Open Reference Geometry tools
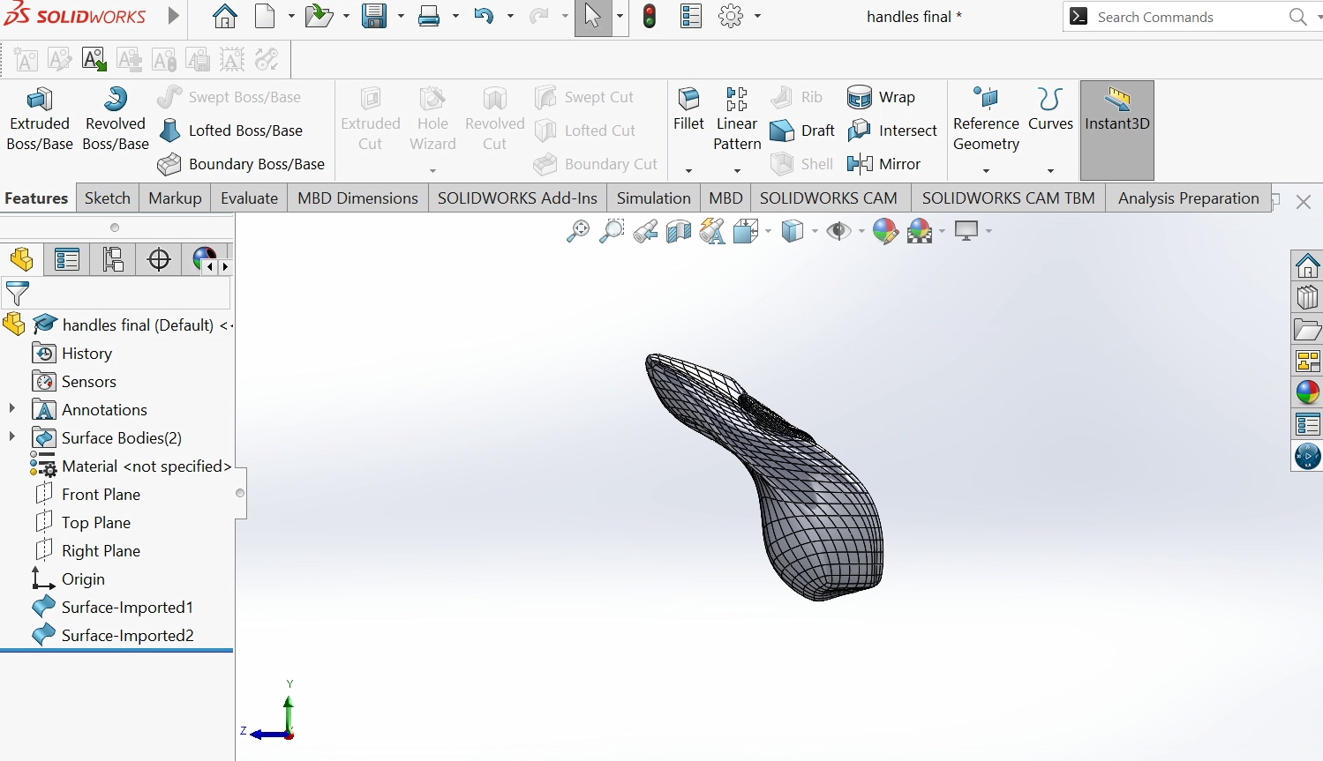The width and height of the screenshot is (1323, 761). (x=986, y=120)
